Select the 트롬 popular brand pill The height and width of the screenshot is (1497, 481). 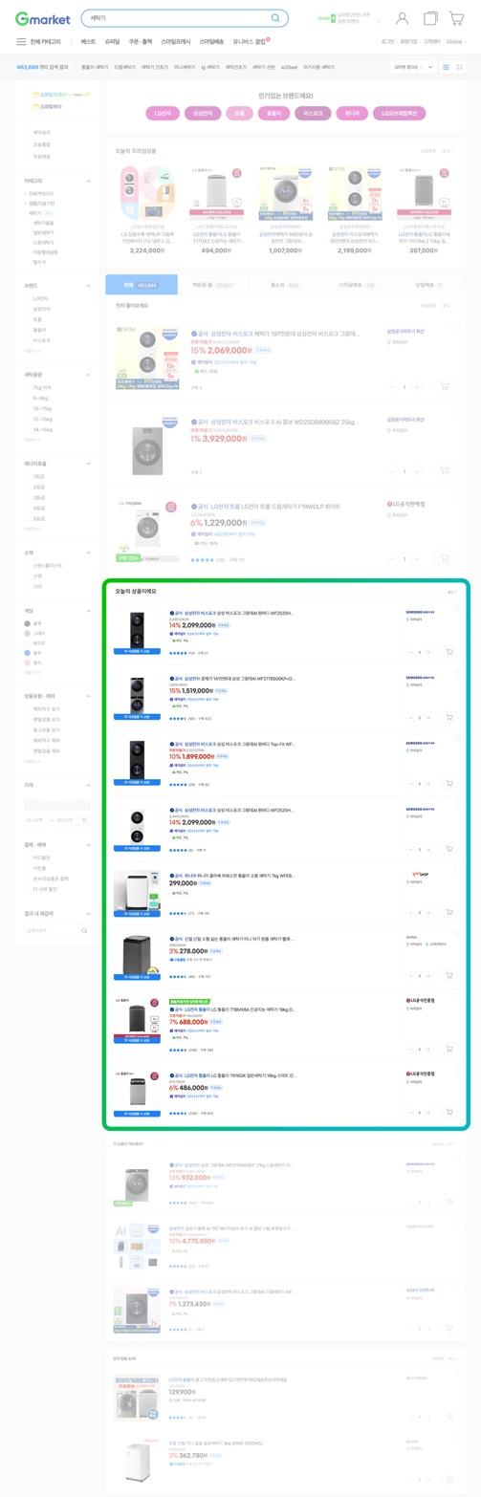click(x=238, y=113)
